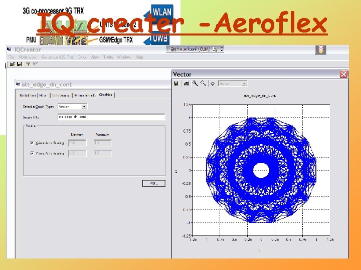This screenshot has width=361, height=270.
Task: Click the yellow Help question mark icon
Action: click(28, 64)
